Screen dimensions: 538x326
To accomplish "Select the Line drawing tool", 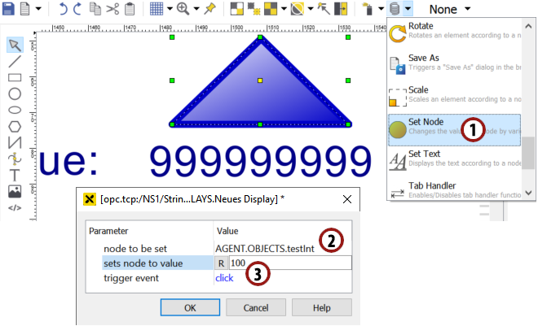I will (15, 61).
